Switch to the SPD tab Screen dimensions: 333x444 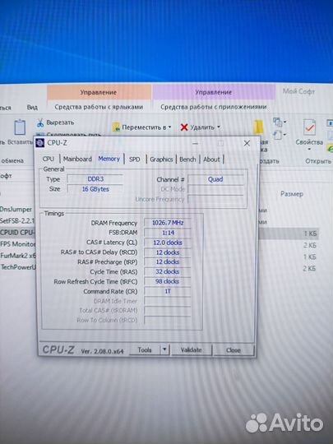point(135,160)
